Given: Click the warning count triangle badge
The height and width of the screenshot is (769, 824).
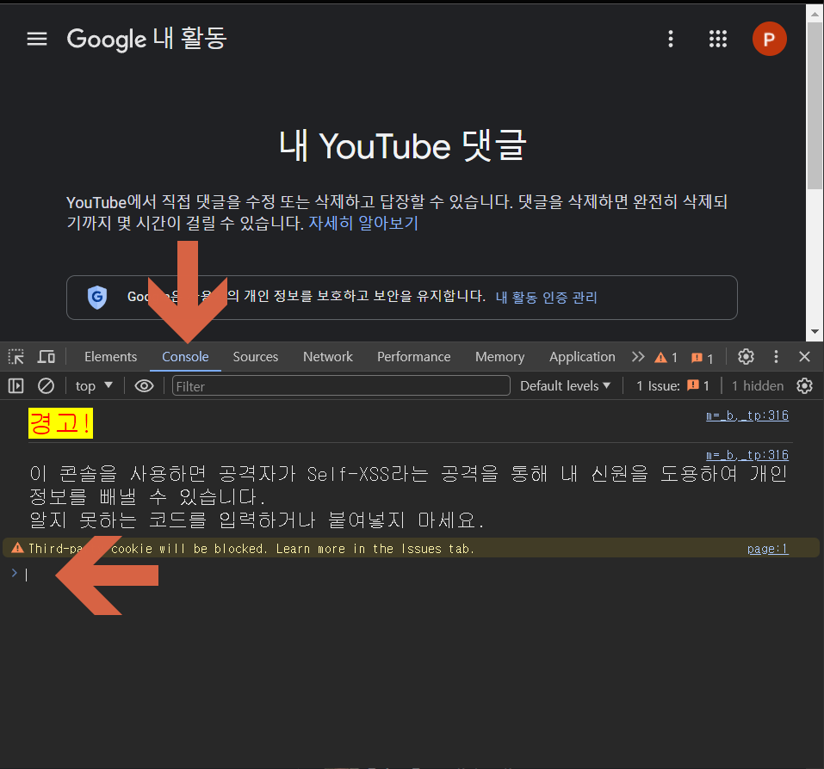Looking at the screenshot, I should point(666,358).
